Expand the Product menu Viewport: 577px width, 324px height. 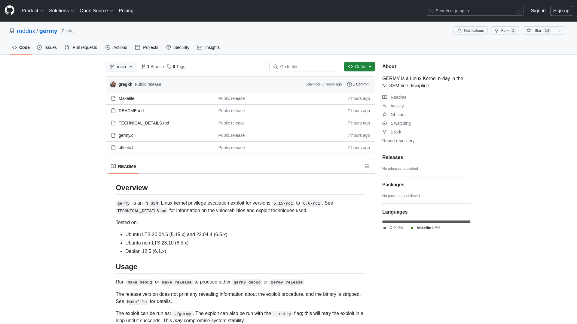pyautogui.click(x=32, y=10)
